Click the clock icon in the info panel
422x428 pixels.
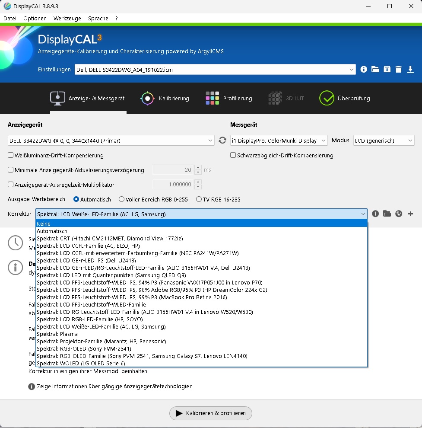[15, 243]
